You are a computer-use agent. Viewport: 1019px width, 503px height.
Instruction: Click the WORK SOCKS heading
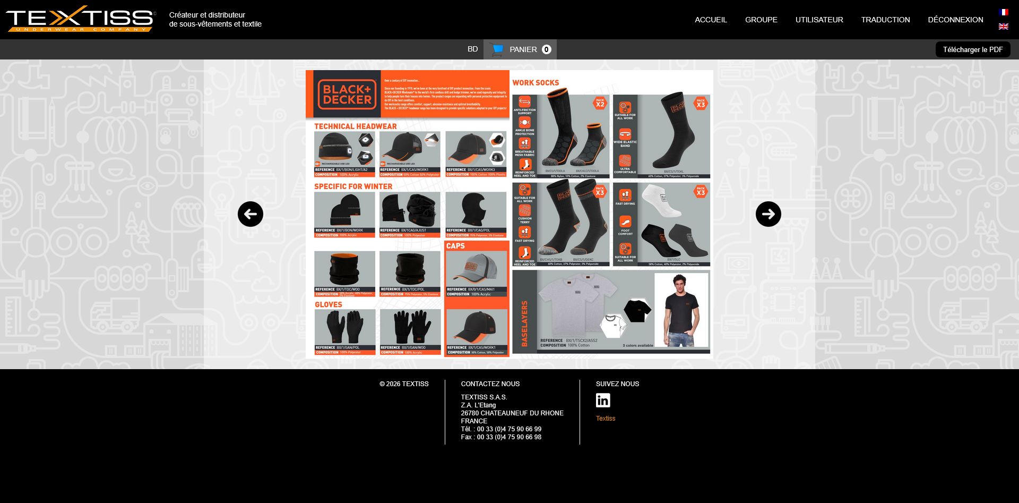[x=536, y=83]
